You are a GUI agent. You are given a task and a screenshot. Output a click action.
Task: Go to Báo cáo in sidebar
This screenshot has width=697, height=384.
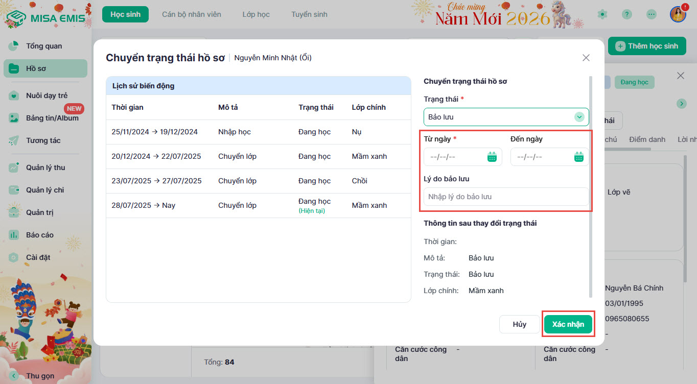40,235
